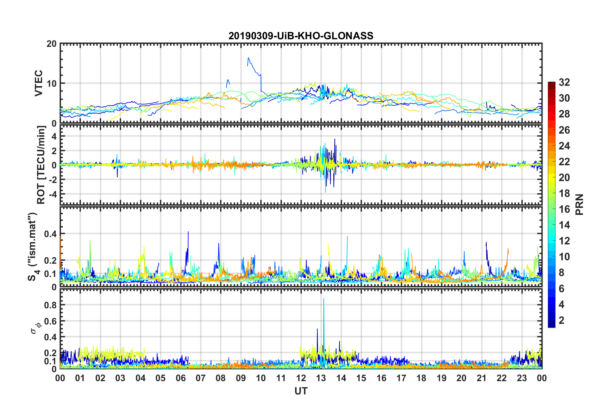602x409 pixels.
Task: Select PRN colorbar tick label 22
Action: click(564, 161)
